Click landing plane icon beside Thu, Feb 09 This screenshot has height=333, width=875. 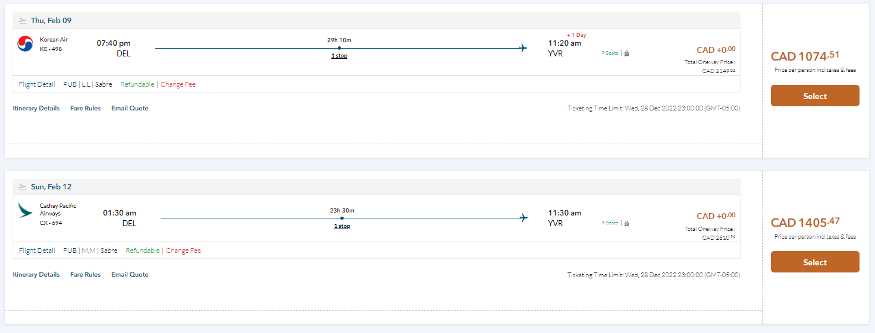click(x=23, y=21)
